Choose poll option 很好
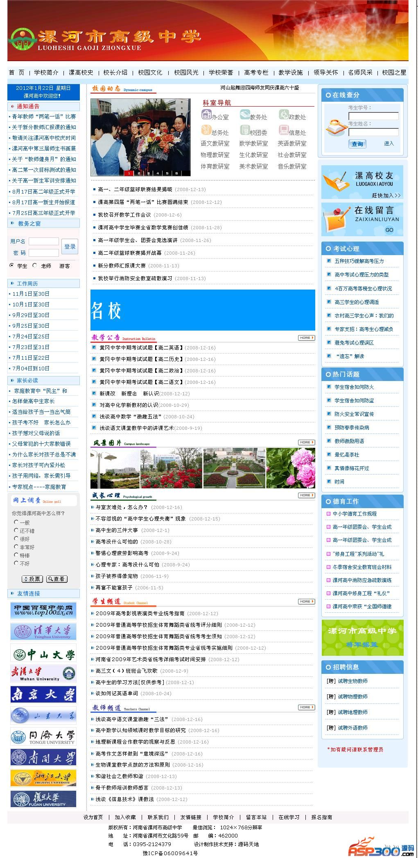Screen dimensions: 418x858 16,539
